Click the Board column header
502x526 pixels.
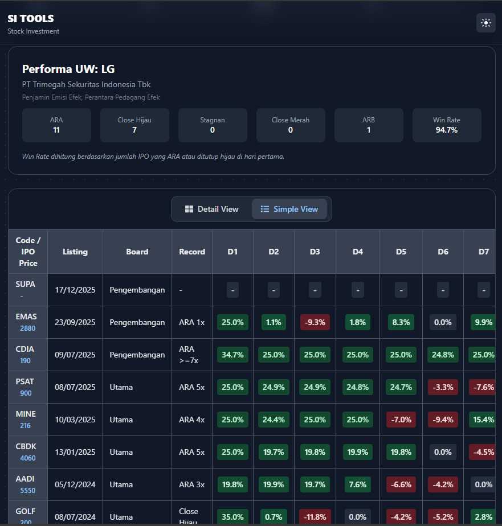[137, 252]
